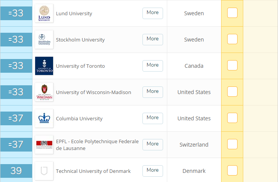Viewport: 278px width, 182px height.
Task: Click the Technical University of Denmark shield logo
Action: coord(44,171)
